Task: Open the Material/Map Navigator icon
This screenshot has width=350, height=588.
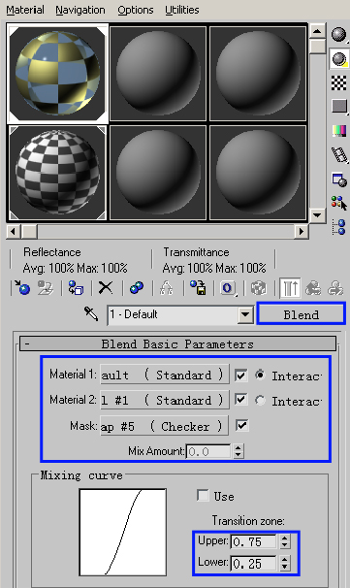Action: pyautogui.click(x=338, y=227)
